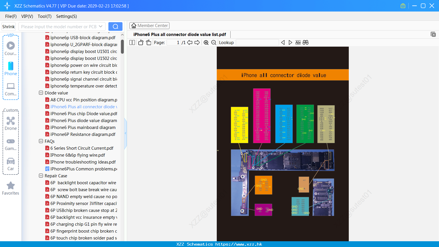Select the iPhone6 Plus connector diode PDF tab
This screenshot has height=247, width=439.
pyautogui.click(x=180, y=35)
